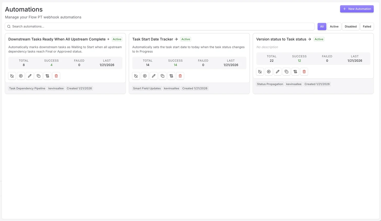The height and width of the screenshot is (221, 381).
Task: Open logs for the Downstream Tasks automation
Action: 47,76
